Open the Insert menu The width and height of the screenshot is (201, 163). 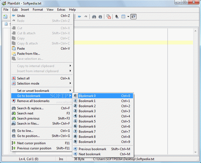coord(25,10)
